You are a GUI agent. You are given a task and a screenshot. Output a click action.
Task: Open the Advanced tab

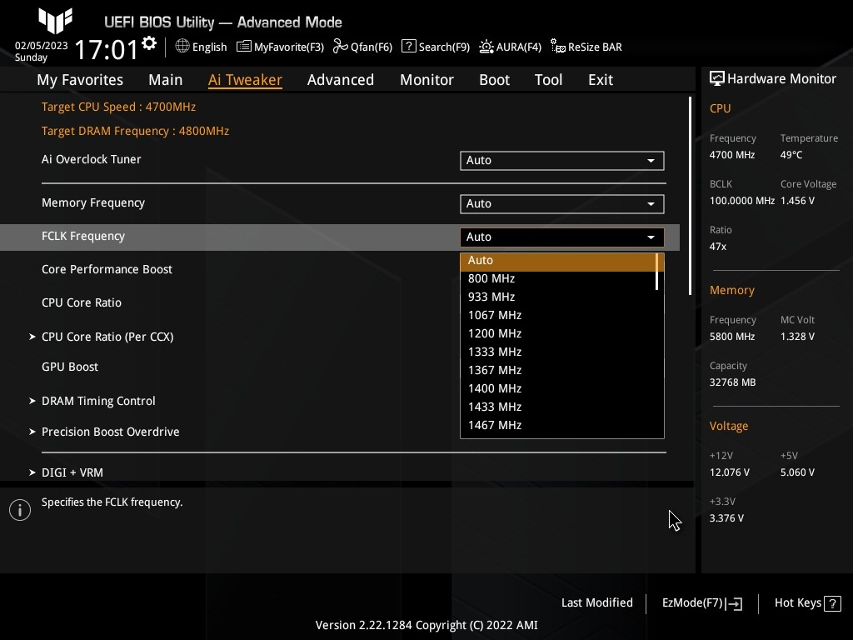point(341,80)
